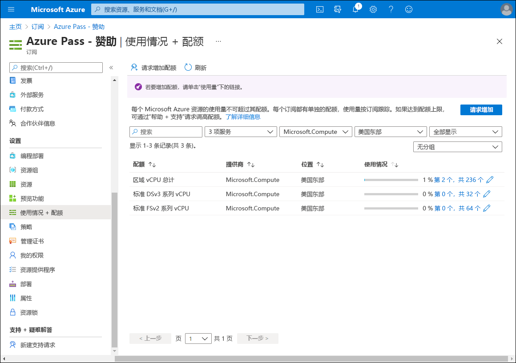Click the 上一步 pagination button

click(150, 339)
